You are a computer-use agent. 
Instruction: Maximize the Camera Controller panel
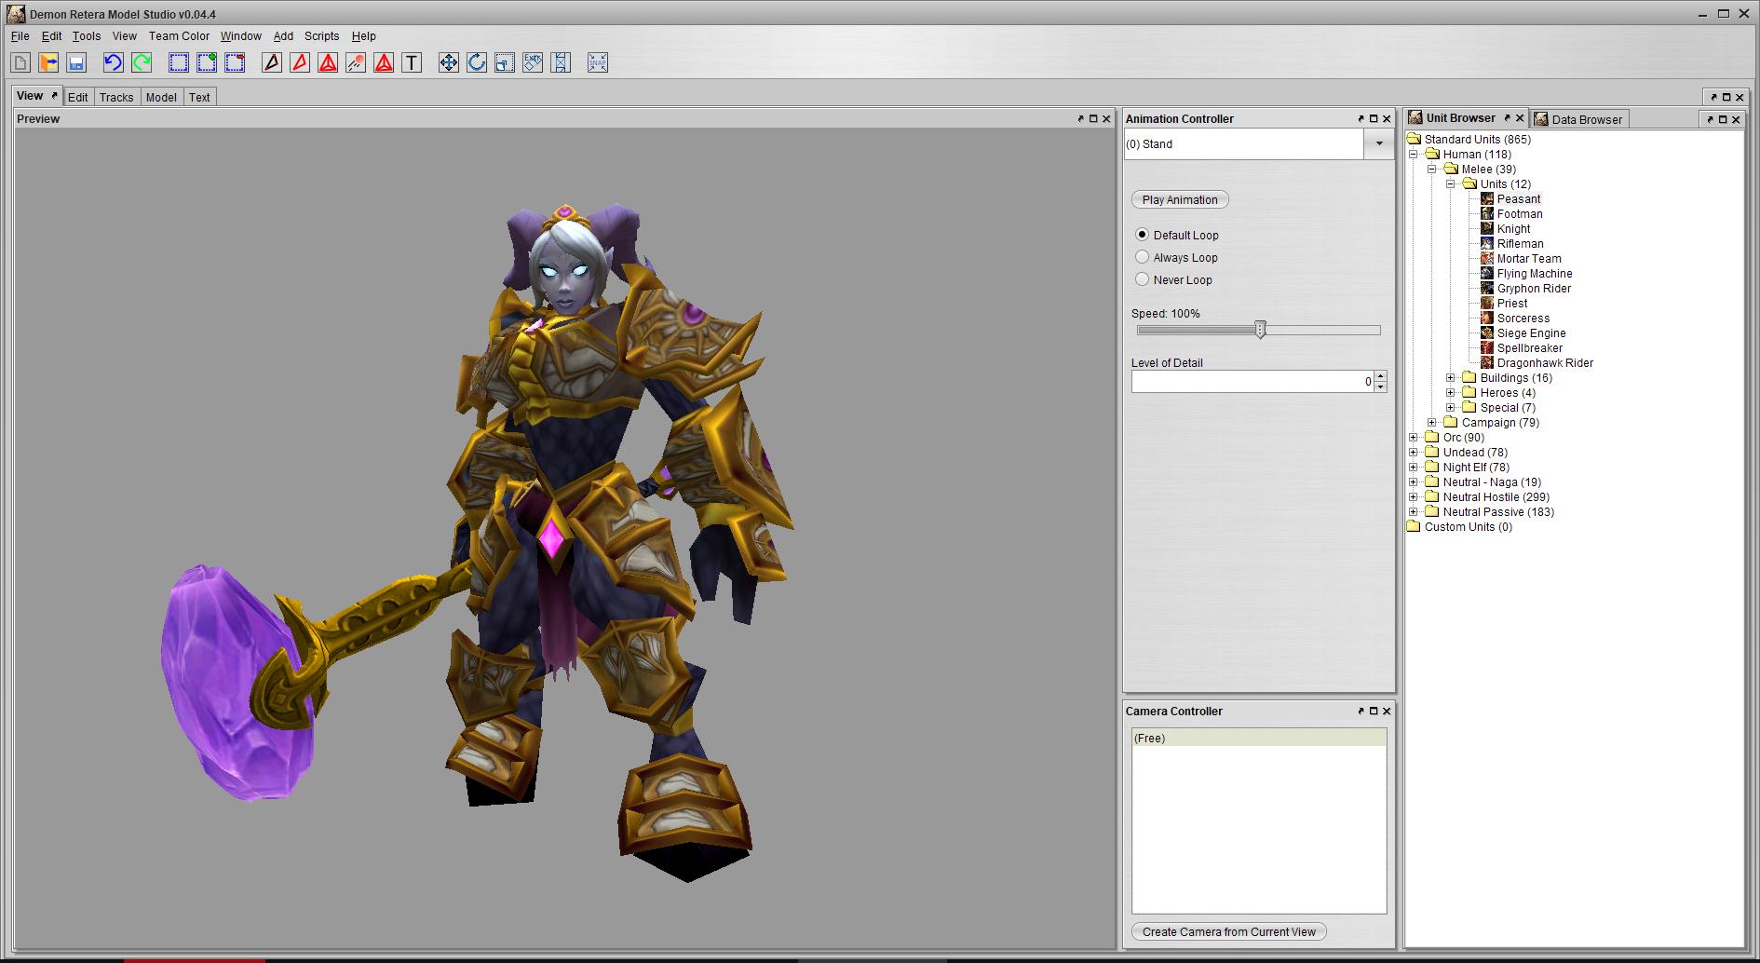[1374, 711]
